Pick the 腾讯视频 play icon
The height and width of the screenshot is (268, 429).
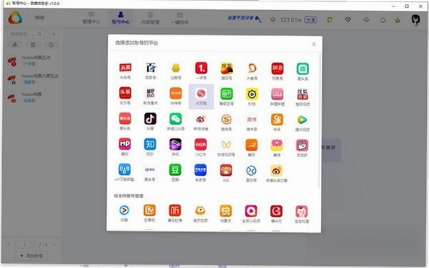[302, 120]
